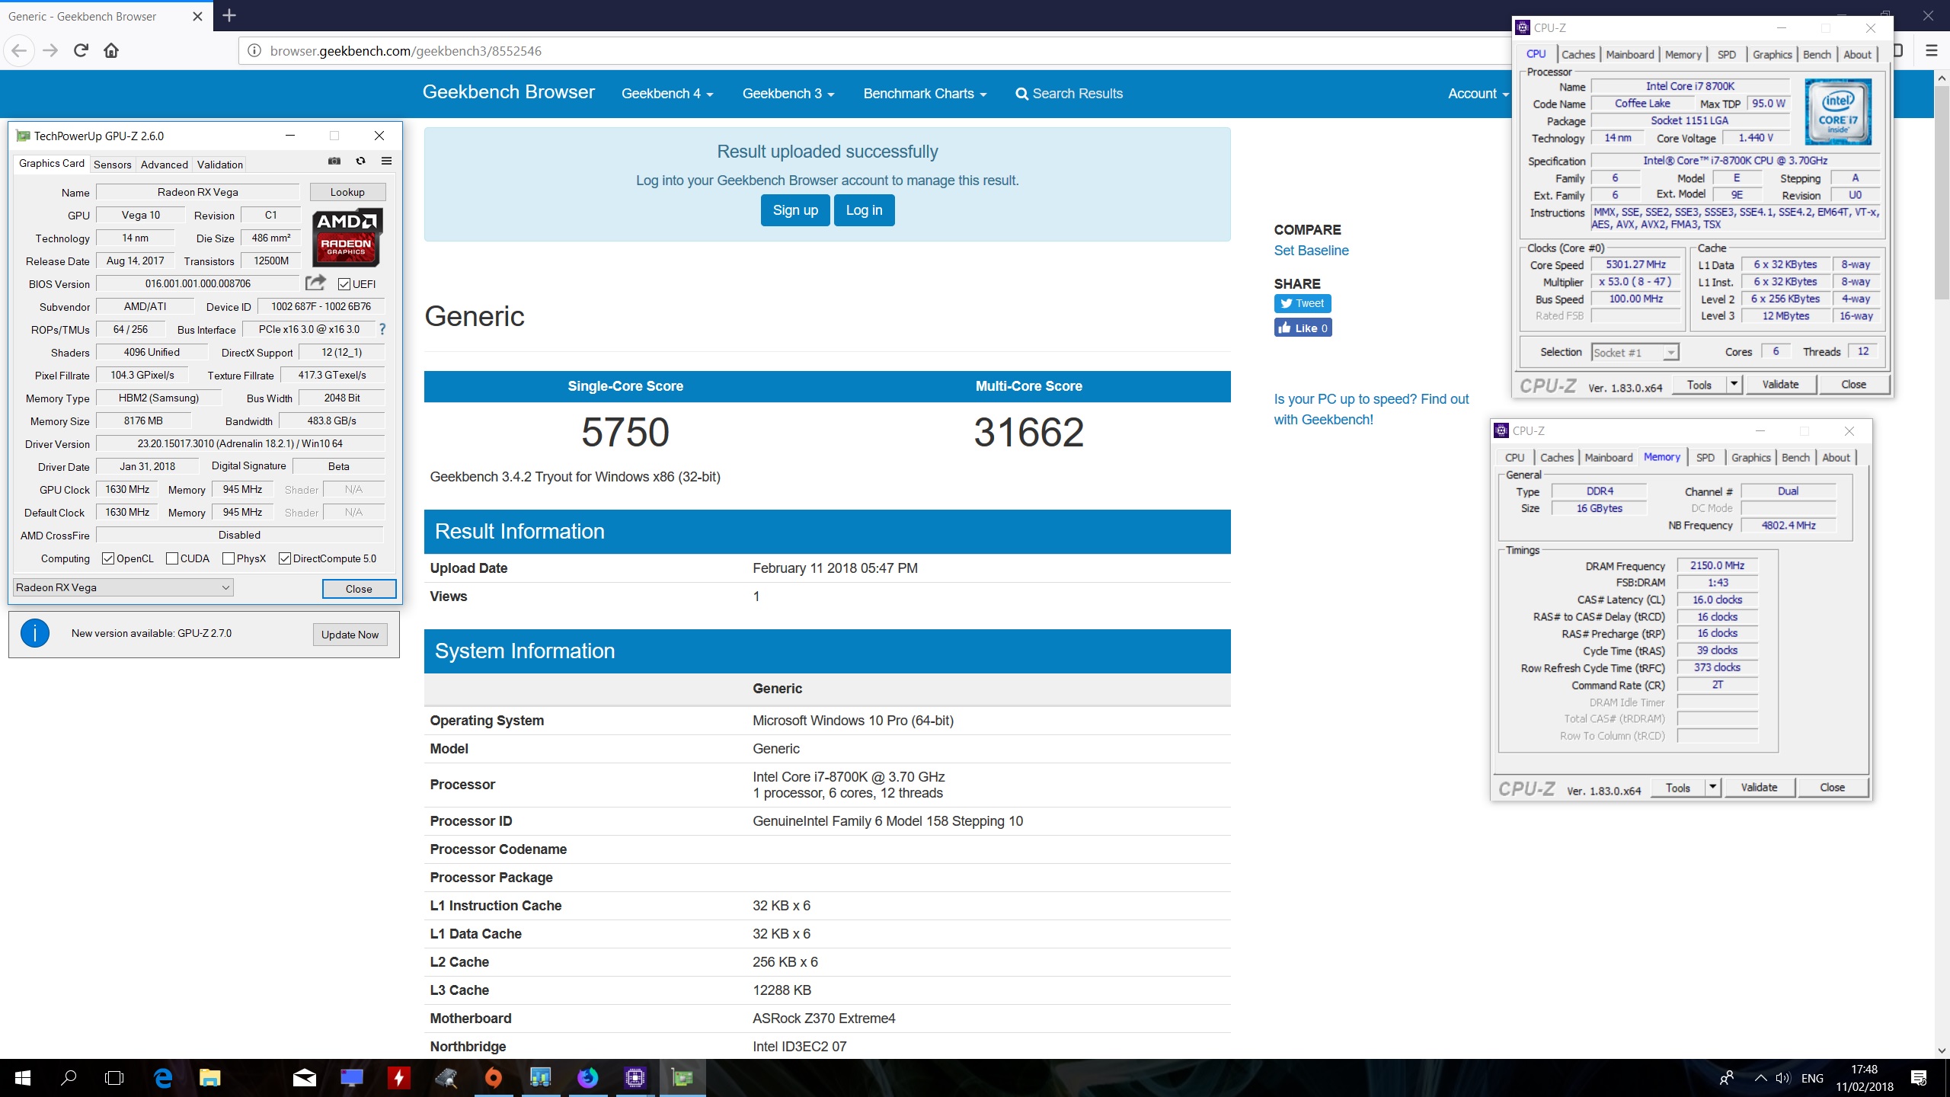Switch to CPU-Z taskbar icon

pyautogui.click(x=635, y=1077)
